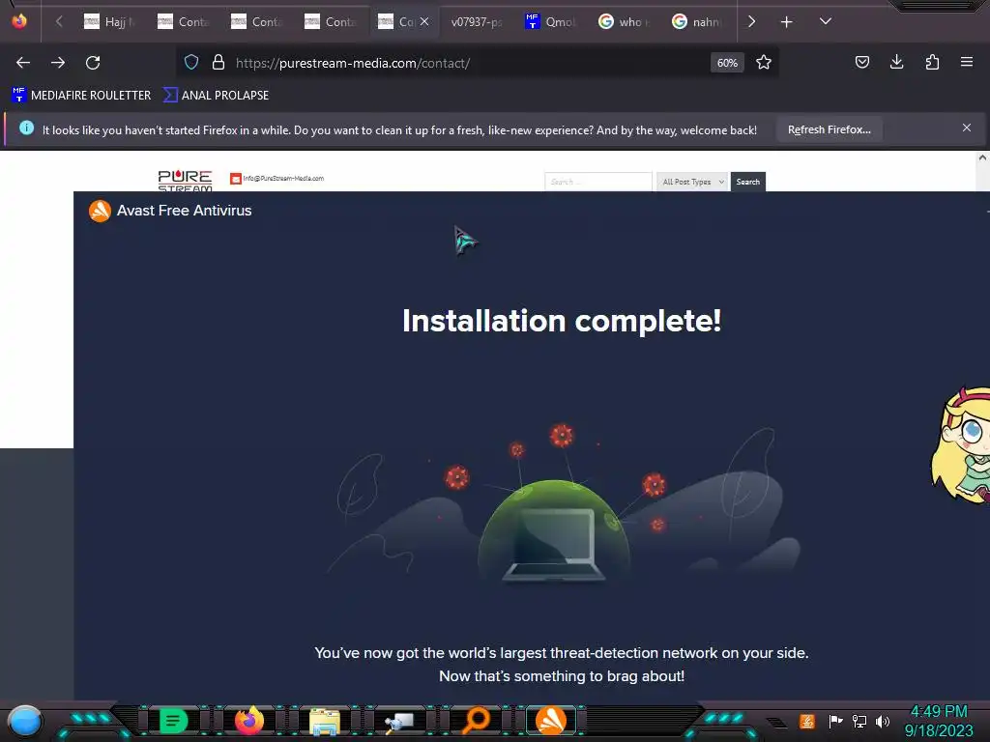Expand the list all tabs dropdown

(x=826, y=21)
